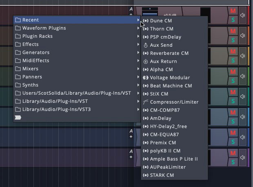Insert Ample Bass P Lite II
The width and height of the screenshot is (253, 187).
tap(174, 159)
